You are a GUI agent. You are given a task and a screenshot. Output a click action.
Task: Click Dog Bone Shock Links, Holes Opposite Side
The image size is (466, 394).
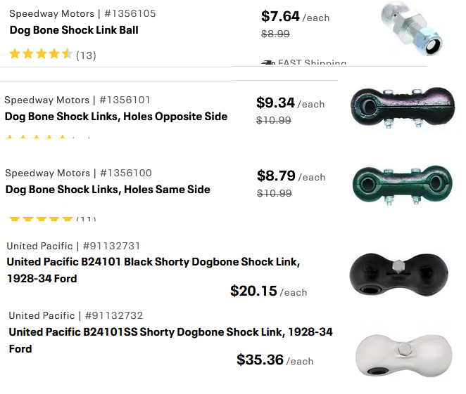[x=116, y=117]
